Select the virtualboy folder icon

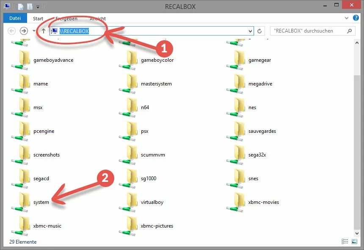pos(128,202)
